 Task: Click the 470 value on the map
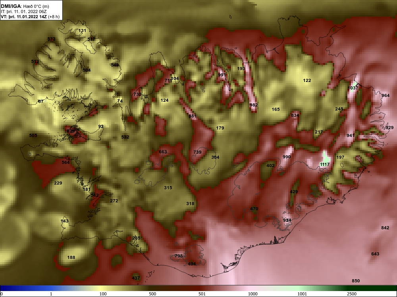point(254,209)
